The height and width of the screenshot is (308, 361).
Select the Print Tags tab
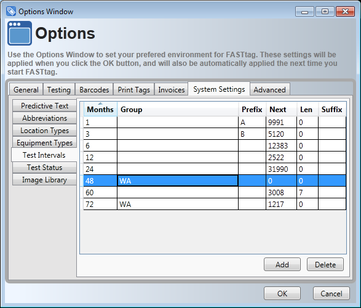click(134, 89)
